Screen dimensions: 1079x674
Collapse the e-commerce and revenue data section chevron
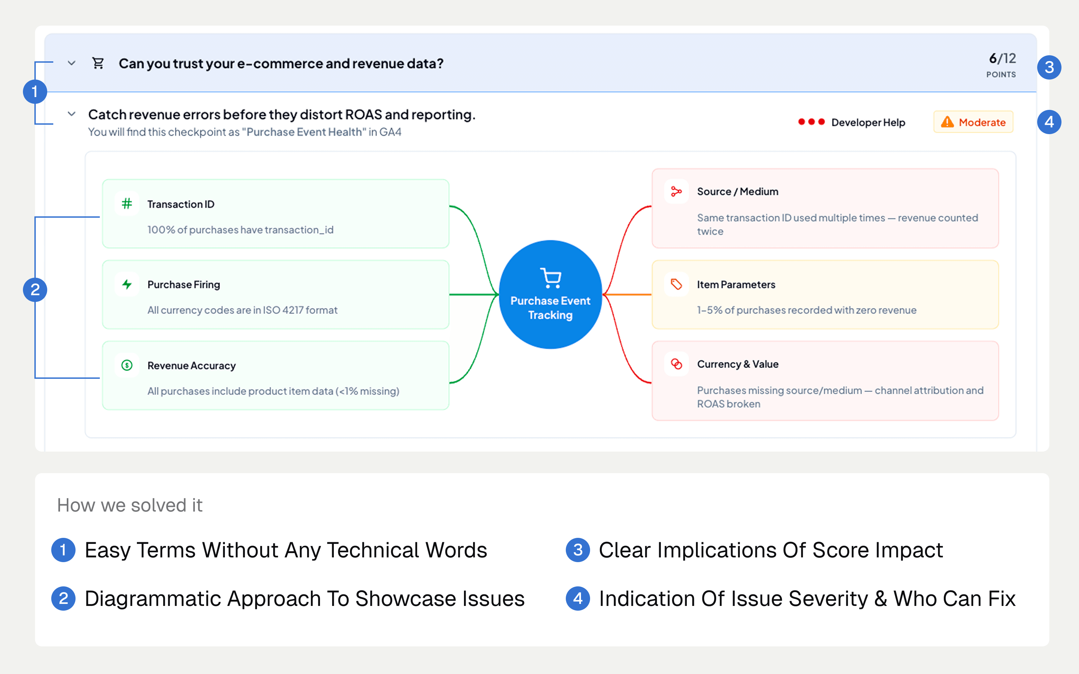pos(71,63)
